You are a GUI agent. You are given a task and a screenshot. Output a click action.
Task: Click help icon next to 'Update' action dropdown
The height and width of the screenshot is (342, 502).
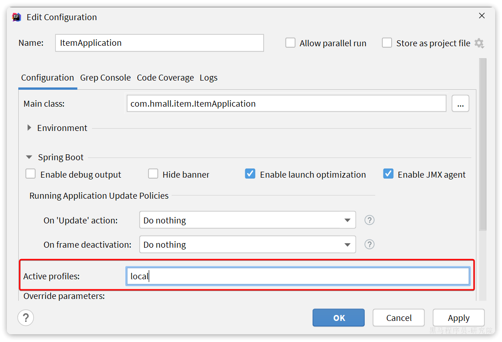[x=369, y=220]
